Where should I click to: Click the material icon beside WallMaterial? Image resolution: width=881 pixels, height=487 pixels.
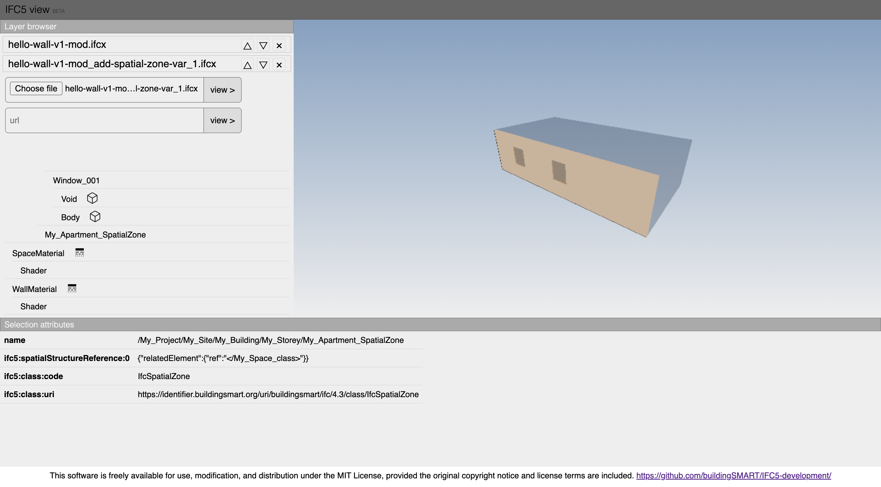pyautogui.click(x=72, y=288)
